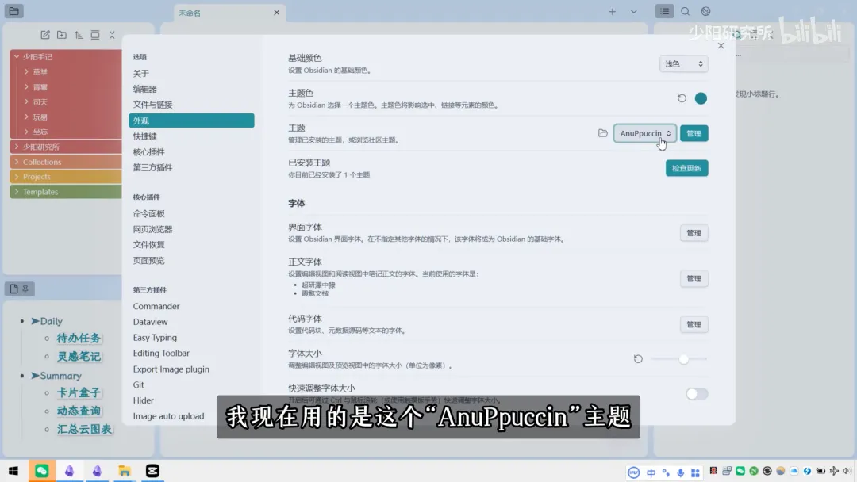Screen dimensions: 857x482
Task: Change the file sort order
Action: point(79,35)
